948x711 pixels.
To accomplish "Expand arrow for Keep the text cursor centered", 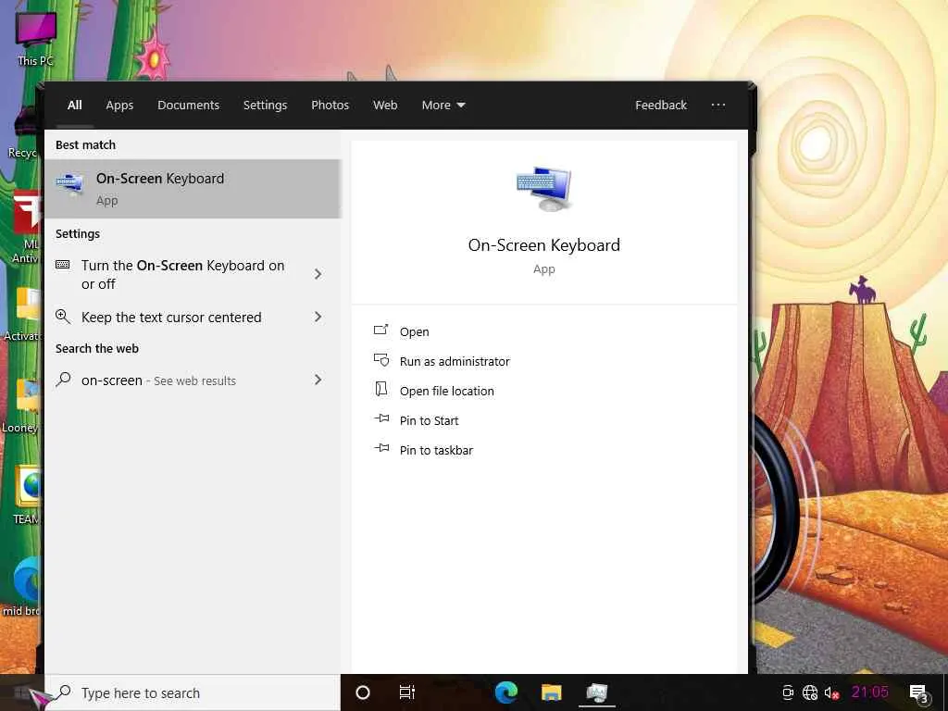I will (318, 317).
